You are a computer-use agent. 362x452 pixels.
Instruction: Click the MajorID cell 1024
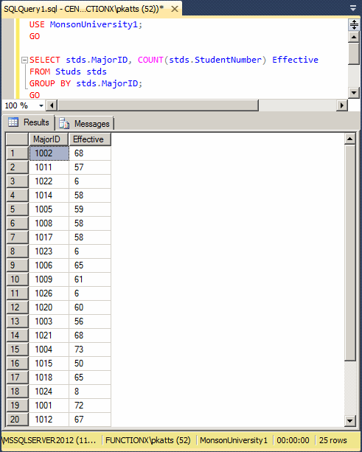49,392
